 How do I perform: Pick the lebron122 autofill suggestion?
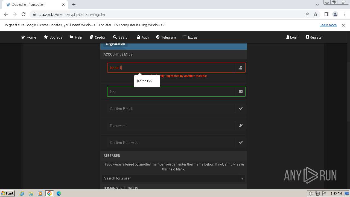click(147, 81)
